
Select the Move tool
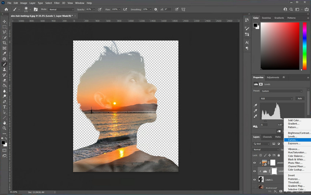tap(4, 22)
